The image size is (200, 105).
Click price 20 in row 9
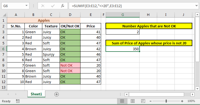(x=91, y=65)
